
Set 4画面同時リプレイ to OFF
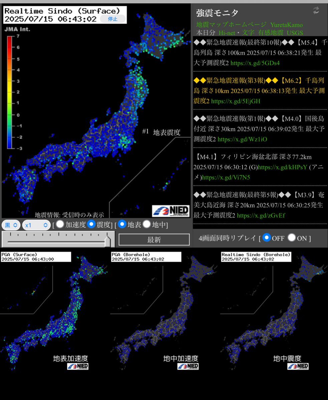coord(266,238)
